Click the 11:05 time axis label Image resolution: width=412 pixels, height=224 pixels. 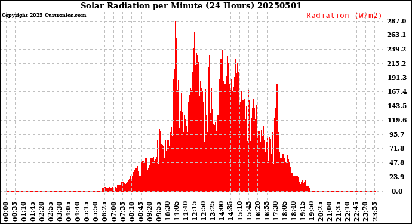[177, 212]
